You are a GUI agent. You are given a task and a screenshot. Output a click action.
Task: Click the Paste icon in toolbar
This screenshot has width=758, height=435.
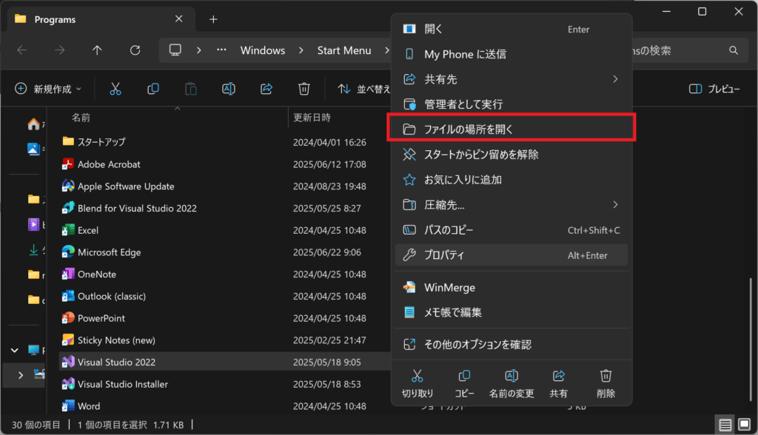191,89
